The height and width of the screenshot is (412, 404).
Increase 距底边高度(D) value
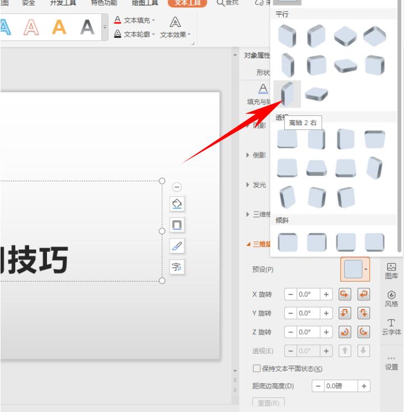point(364,386)
